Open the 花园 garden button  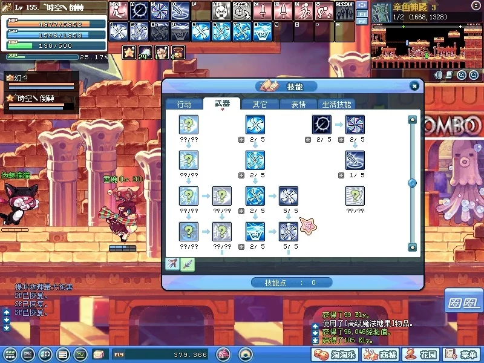click(420, 355)
